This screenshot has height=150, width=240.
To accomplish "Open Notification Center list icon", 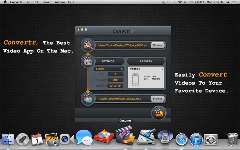I will [x=234, y=2].
